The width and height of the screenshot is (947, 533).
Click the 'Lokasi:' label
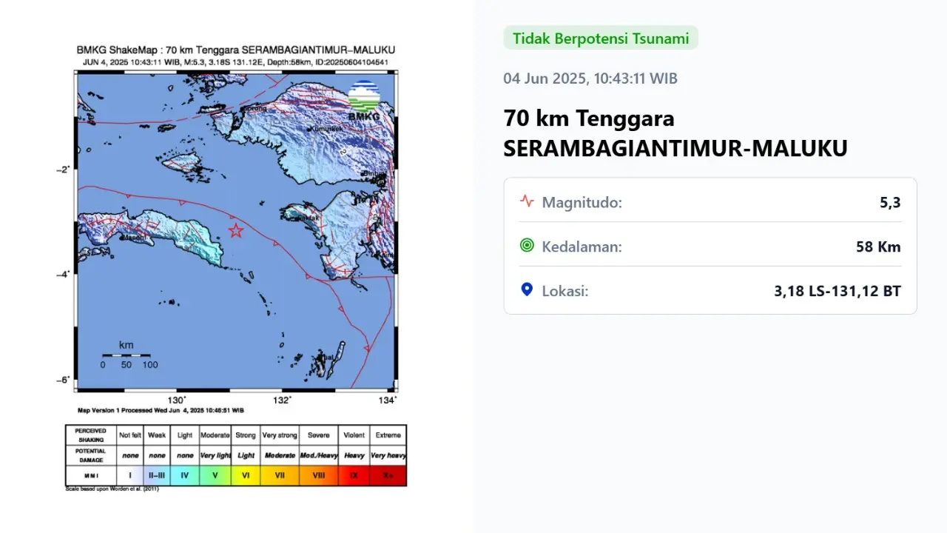pos(565,291)
